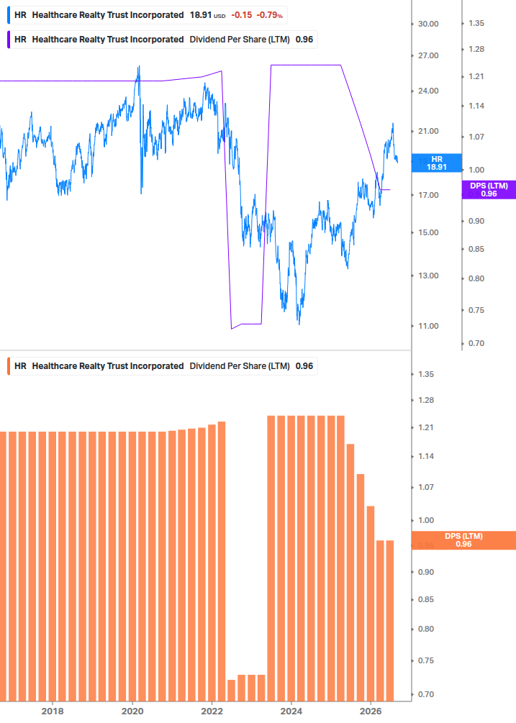The height and width of the screenshot is (723, 516).
Task: Click the 2024 label on time axis
Action: tap(291, 711)
